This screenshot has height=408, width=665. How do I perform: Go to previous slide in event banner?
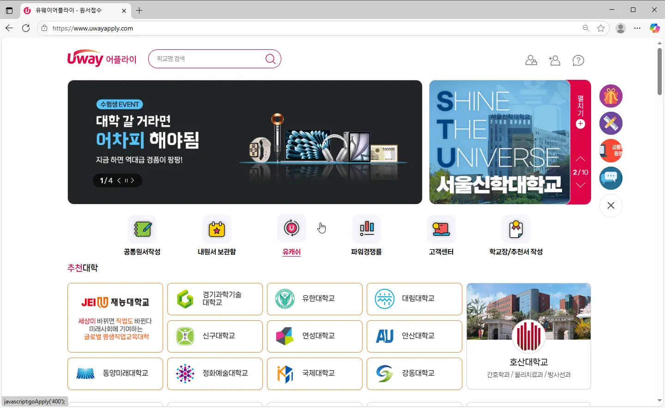[x=119, y=180]
